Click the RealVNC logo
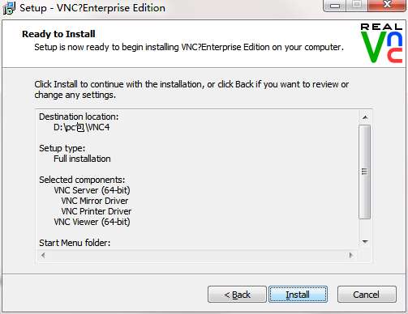The height and width of the screenshot is (314, 408). 381,43
